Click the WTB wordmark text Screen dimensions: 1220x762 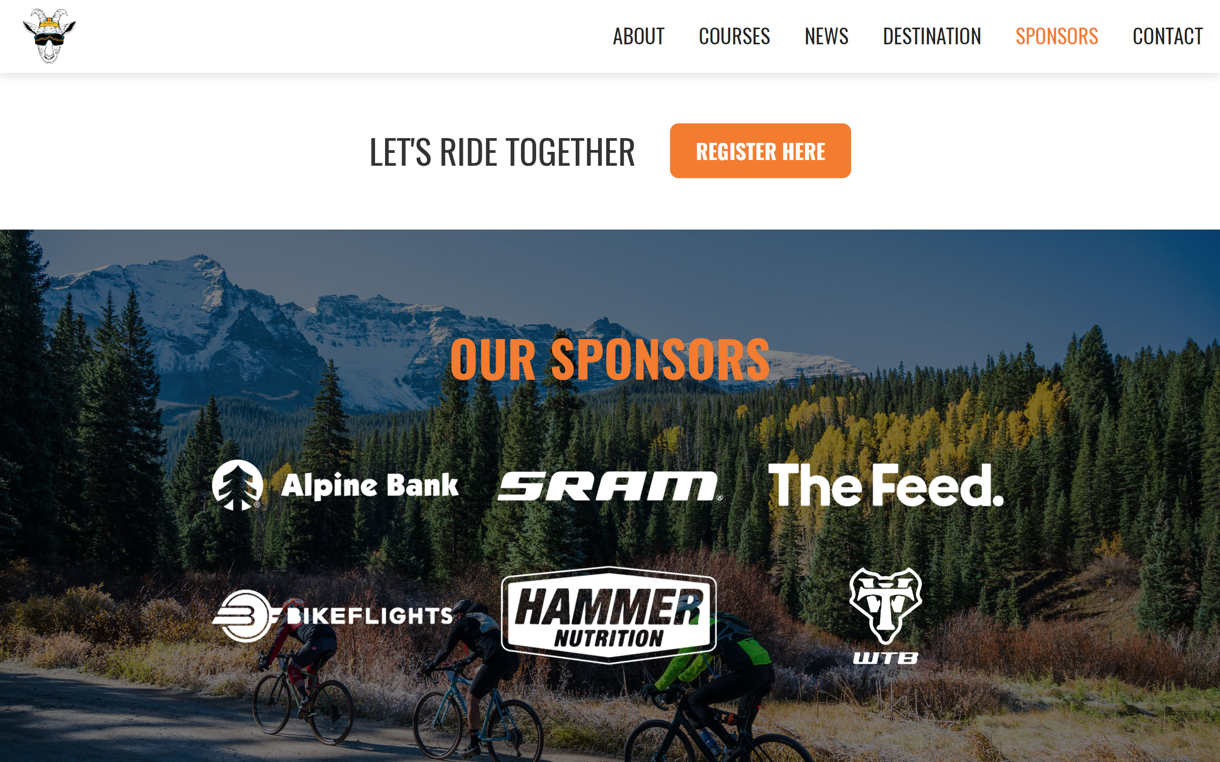click(886, 658)
